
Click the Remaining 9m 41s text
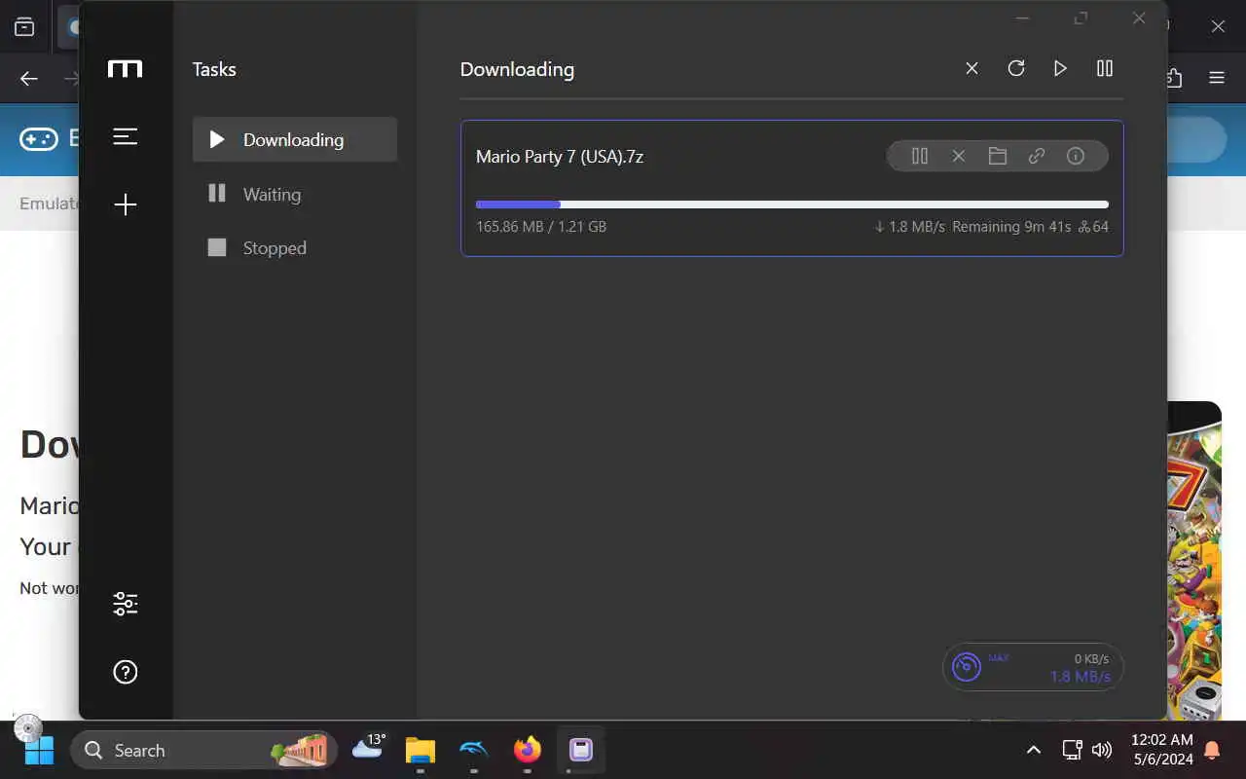pos(1011,227)
